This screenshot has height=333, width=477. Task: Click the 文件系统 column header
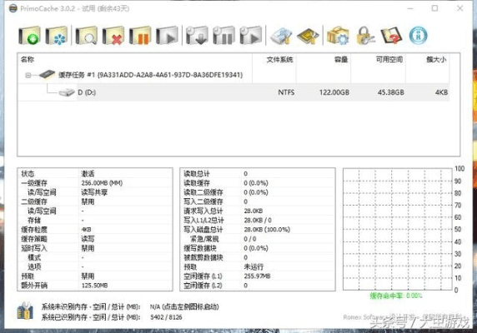(x=279, y=59)
